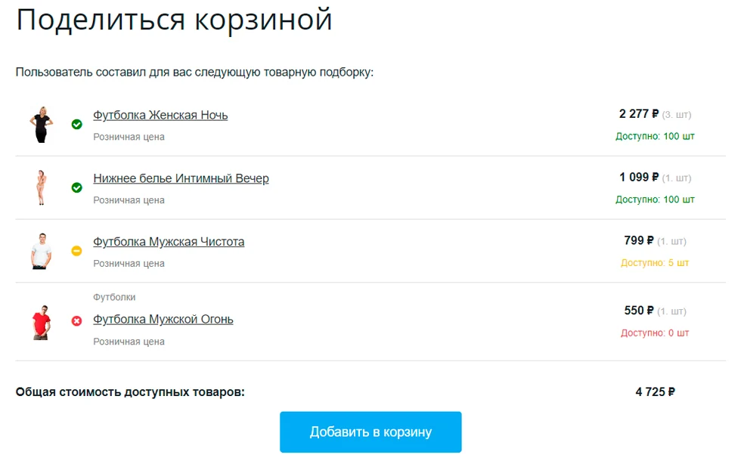Click red unavailable icon for Футболка Мужской Огонь
This screenshot has width=741, height=458.
coord(76,321)
